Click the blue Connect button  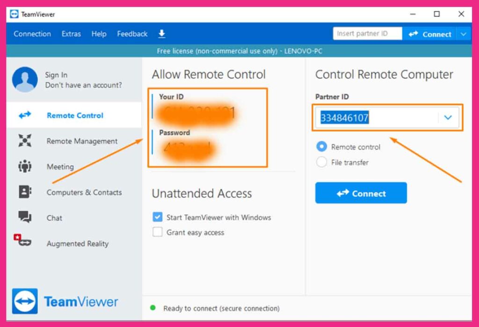pos(361,193)
